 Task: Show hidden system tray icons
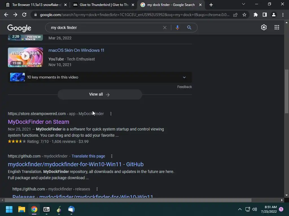point(240,209)
